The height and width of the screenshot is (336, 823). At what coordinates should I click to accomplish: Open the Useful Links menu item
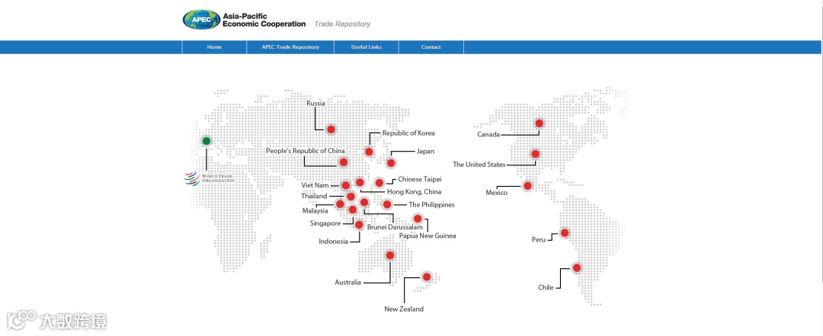[x=367, y=47]
